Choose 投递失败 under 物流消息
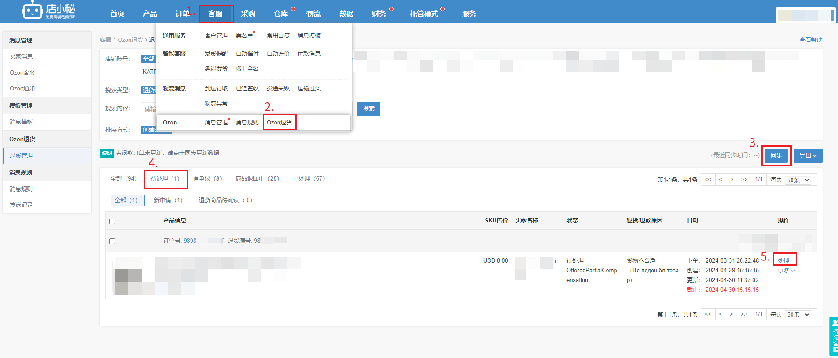Image resolution: width=838 pixels, height=358 pixels. pos(278,88)
